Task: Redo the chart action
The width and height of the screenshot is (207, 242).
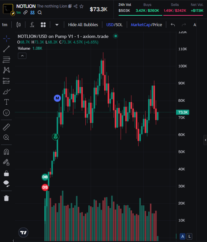Action: 184,25
